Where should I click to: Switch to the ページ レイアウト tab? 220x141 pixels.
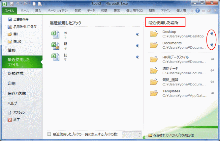58,11
